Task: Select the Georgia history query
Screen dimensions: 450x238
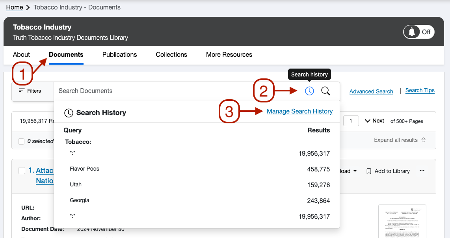Action: pyautogui.click(x=80, y=201)
